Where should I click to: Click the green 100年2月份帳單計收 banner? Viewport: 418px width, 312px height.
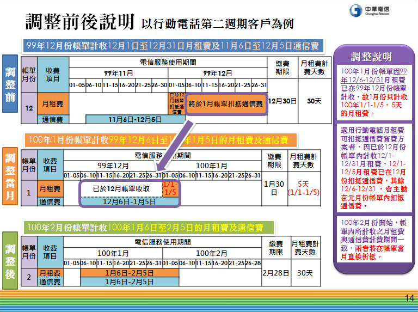tap(149, 228)
